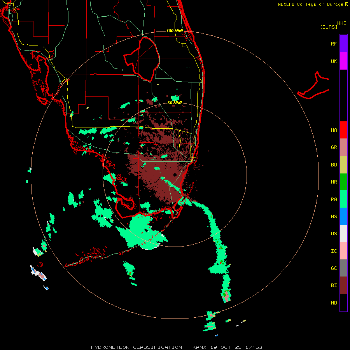The height and width of the screenshot is (350, 350).
Task: Click the HR legend label
Action: (334, 182)
